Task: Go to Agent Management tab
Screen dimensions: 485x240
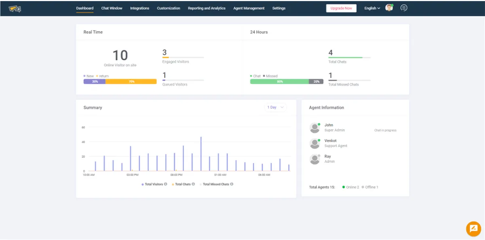Action: 249,8
